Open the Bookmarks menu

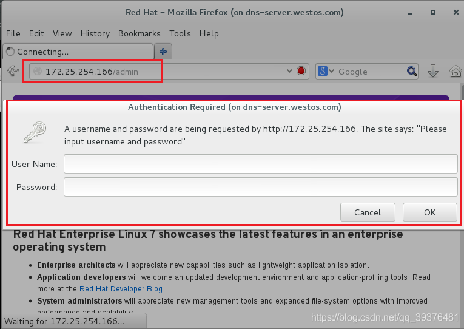pos(139,34)
